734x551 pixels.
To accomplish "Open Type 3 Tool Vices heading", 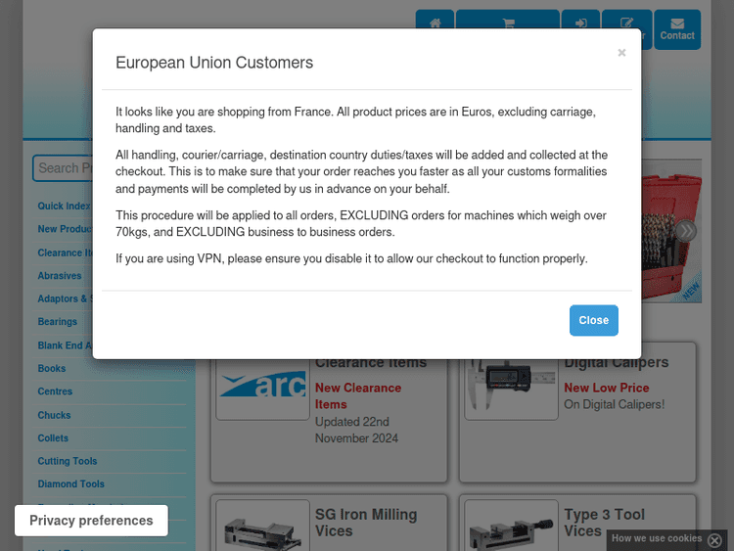I will point(605,523).
